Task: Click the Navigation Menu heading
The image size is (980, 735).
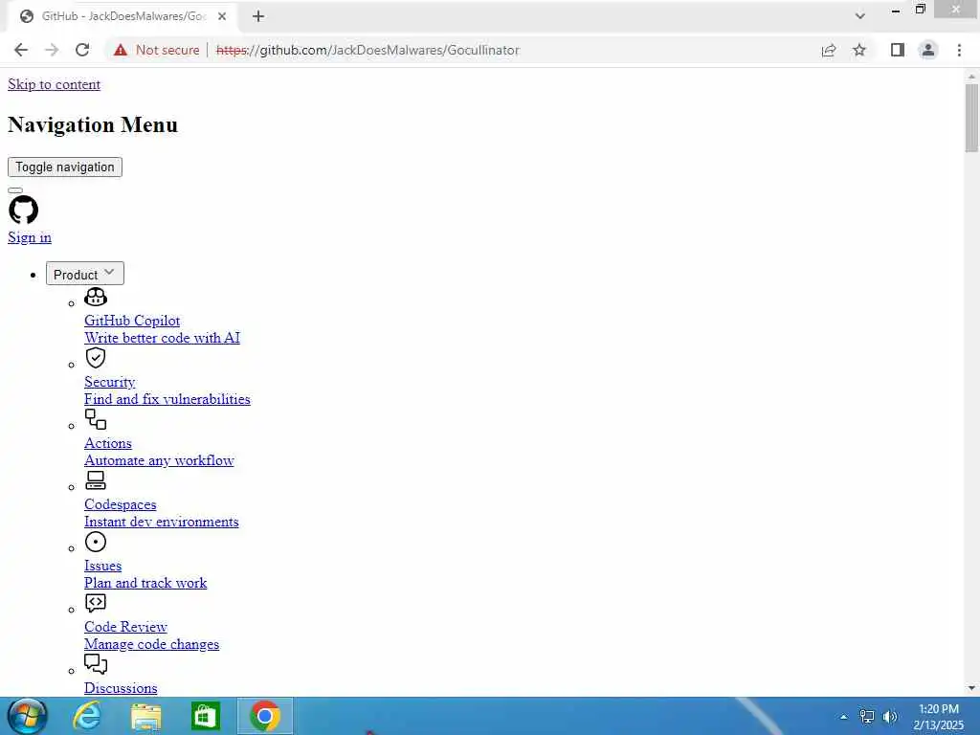Action: pos(93,124)
